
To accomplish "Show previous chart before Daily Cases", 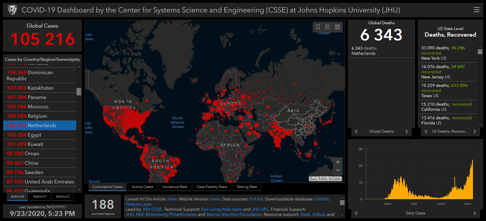I will pyautogui.click(x=356, y=213).
